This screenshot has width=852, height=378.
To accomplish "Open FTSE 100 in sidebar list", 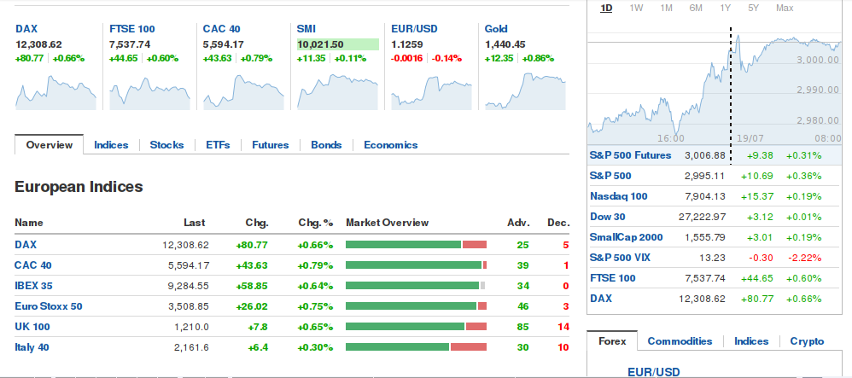I will 612,278.
